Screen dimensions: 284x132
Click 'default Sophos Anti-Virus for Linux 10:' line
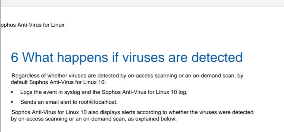point(58,83)
